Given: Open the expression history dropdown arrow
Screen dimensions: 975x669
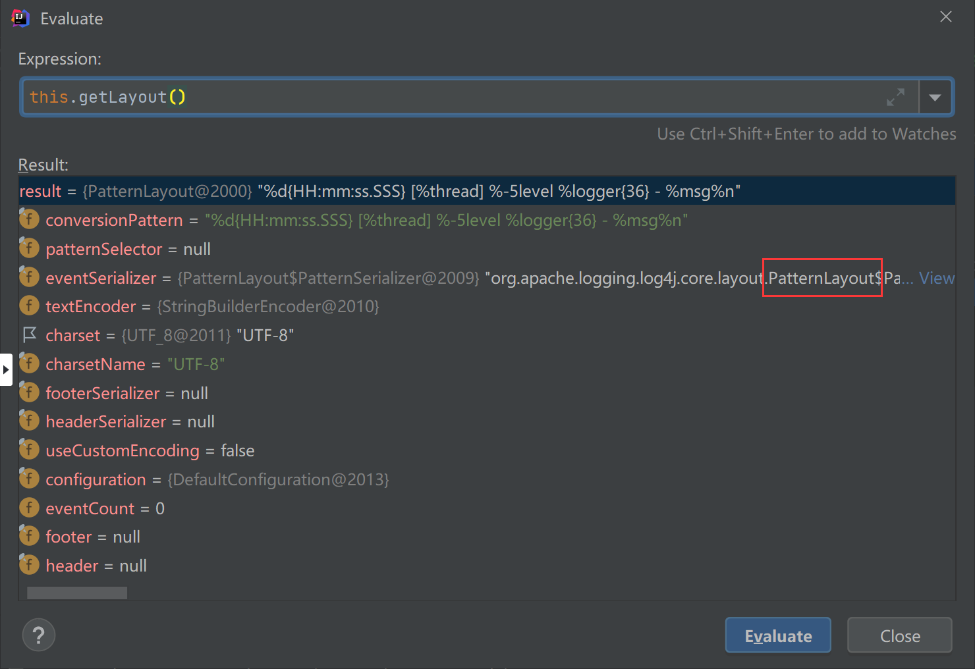Looking at the screenshot, I should tap(935, 97).
